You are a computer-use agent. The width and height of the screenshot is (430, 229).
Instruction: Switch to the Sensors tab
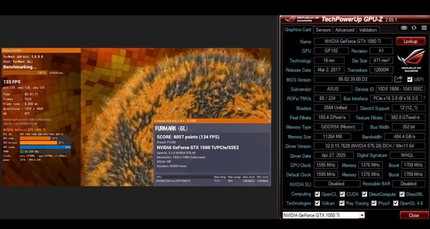(323, 30)
